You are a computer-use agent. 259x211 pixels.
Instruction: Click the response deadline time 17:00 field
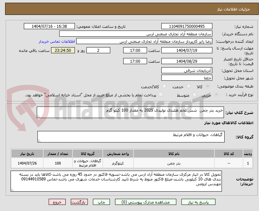tap(135, 50)
